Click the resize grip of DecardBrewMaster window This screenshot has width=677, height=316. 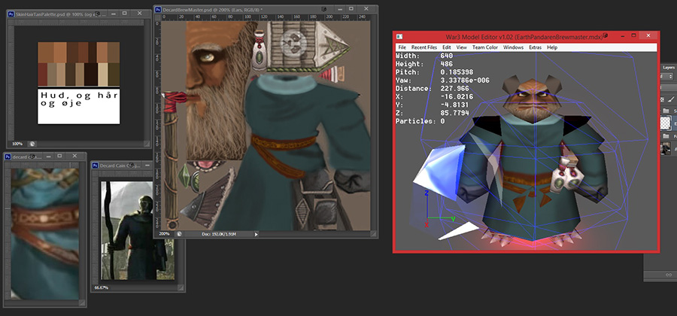coord(375,234)
